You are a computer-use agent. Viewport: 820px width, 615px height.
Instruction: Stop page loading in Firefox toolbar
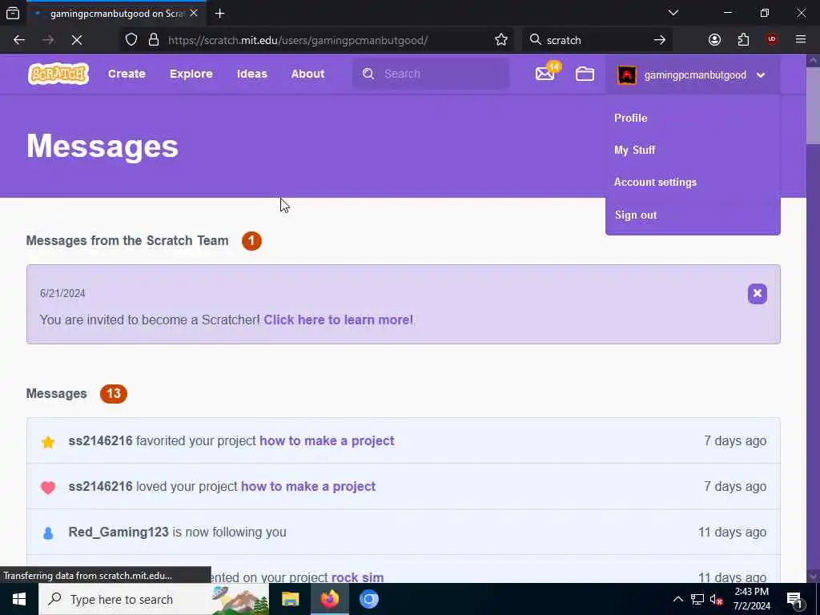[77, 40]
